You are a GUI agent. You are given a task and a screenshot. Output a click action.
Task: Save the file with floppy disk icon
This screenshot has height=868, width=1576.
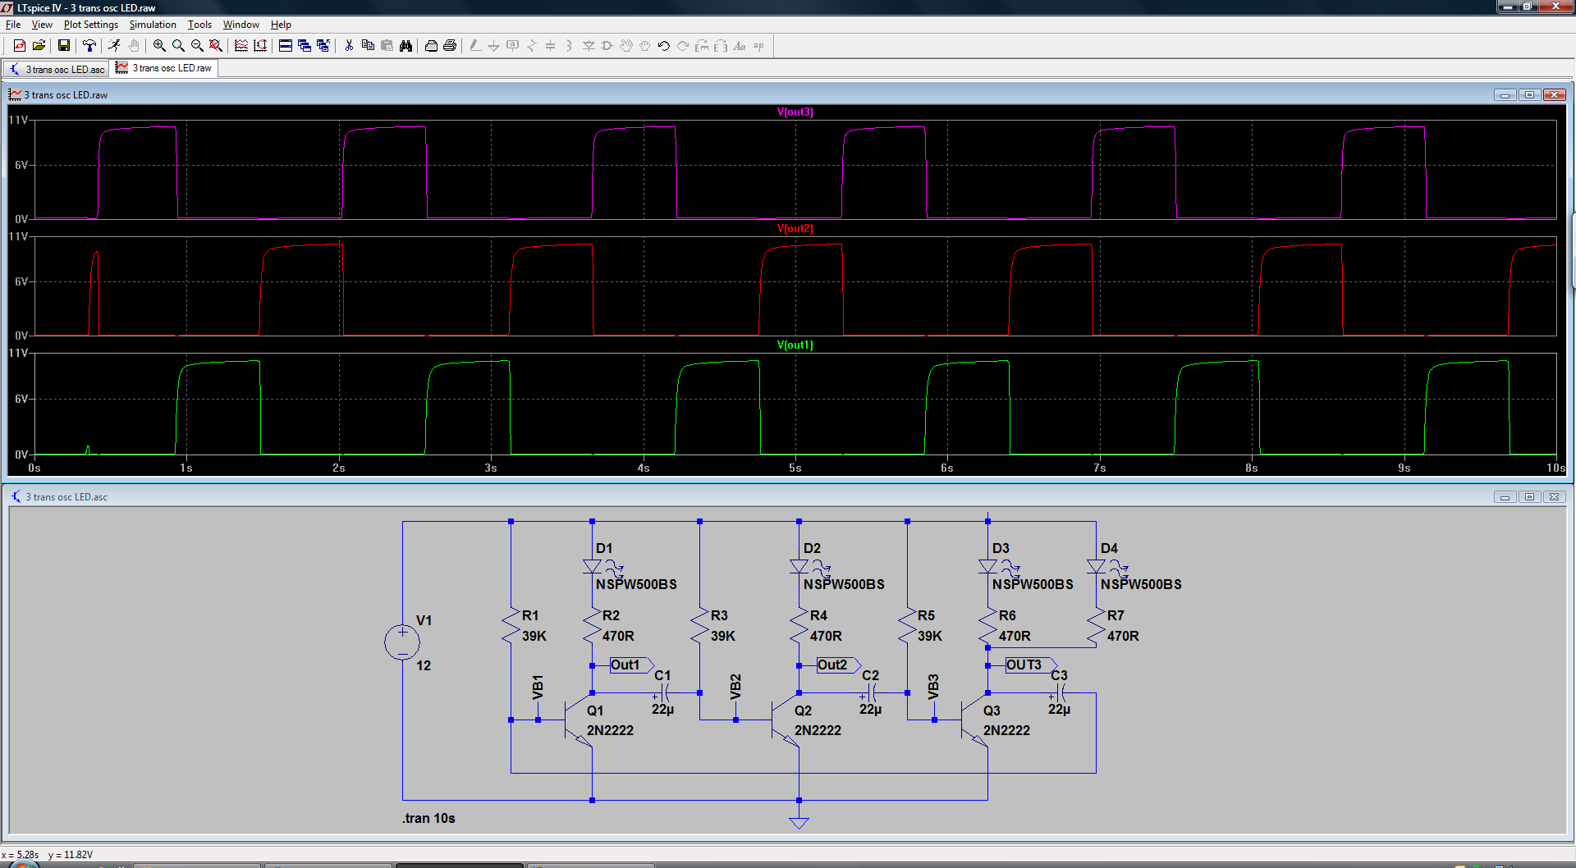63,46
